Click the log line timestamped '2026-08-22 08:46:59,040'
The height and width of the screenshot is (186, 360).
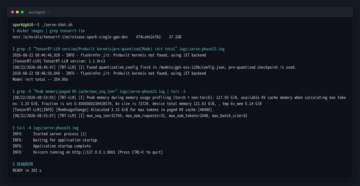(109, 73)
